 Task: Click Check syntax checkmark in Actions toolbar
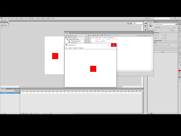(95, 35)
